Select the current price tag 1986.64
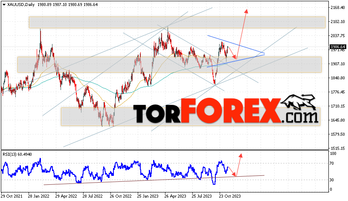The height and width of the screenshot is (201, 348). pyautogui.click(x=338, y=47)
